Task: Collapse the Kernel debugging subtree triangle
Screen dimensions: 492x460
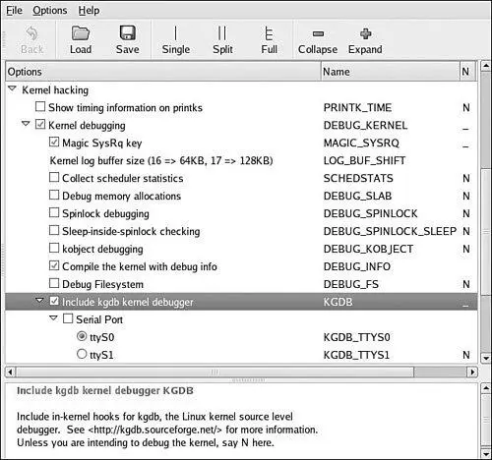Action: pos(26,124)
